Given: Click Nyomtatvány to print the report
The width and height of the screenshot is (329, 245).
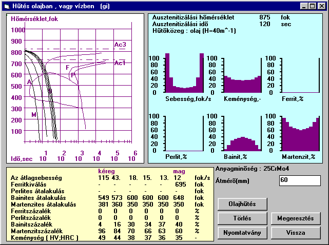Looking at the screenshot, I should 242,232.
